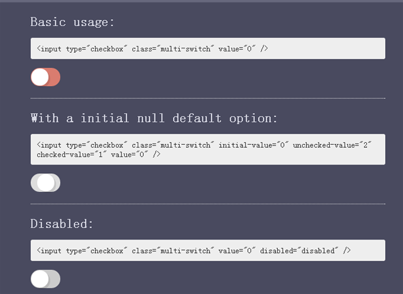
Task: Click the disabled="disabled" attribute text
Action: coord(301,251)
